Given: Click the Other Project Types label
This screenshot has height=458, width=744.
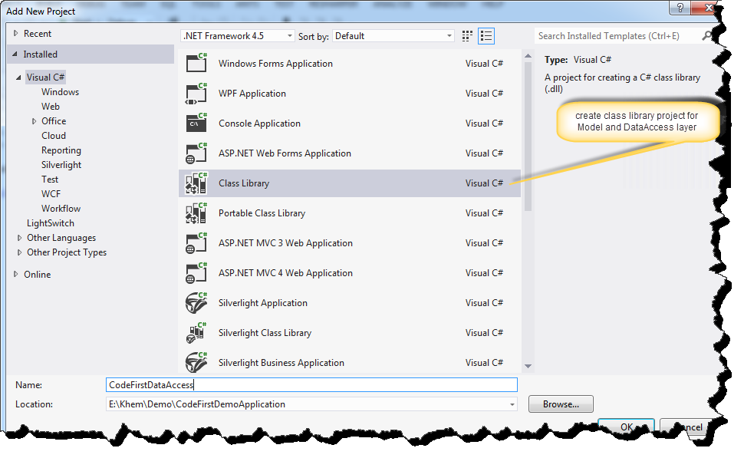Looking at the screenshot, I should [67, 252].
